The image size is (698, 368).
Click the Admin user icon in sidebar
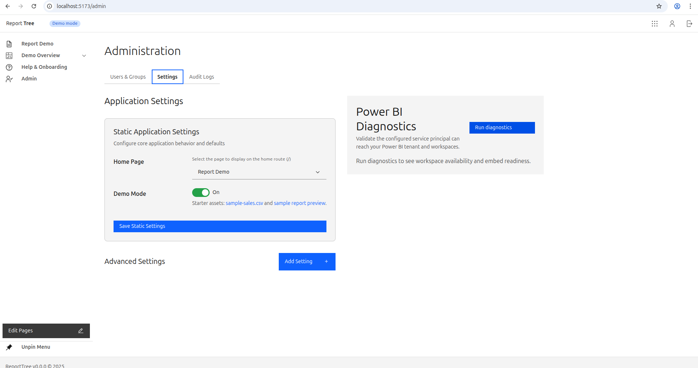coord(9,79)
